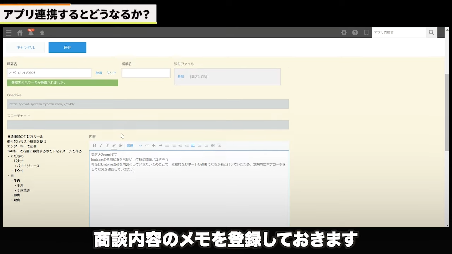
Task: Insert a hyperlink in the editor
Action: coord(147,145)
